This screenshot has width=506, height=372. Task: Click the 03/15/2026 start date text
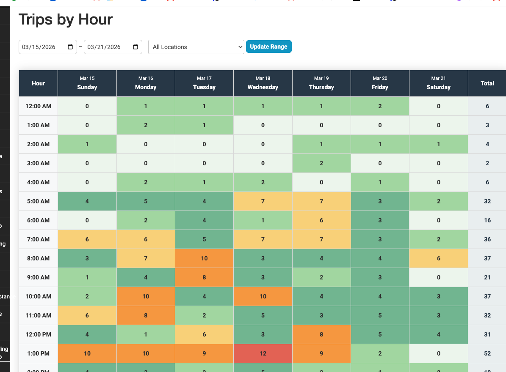[39, 47]
